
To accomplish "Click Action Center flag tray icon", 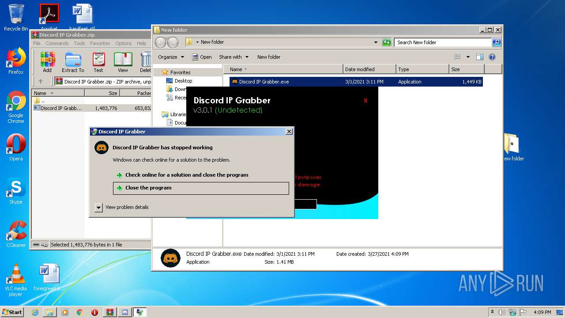I will tap(523, 312).
